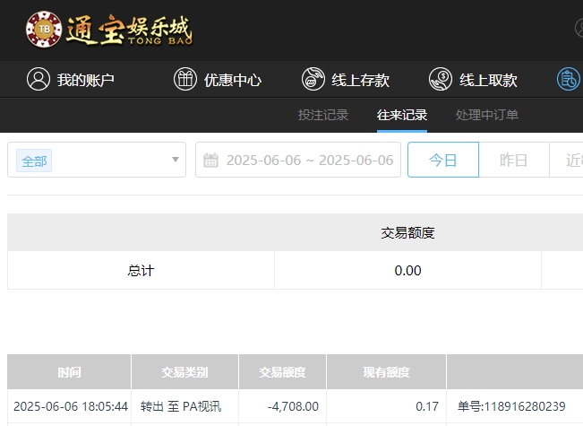Go to 线上取款 menu label

pos(488,80)
